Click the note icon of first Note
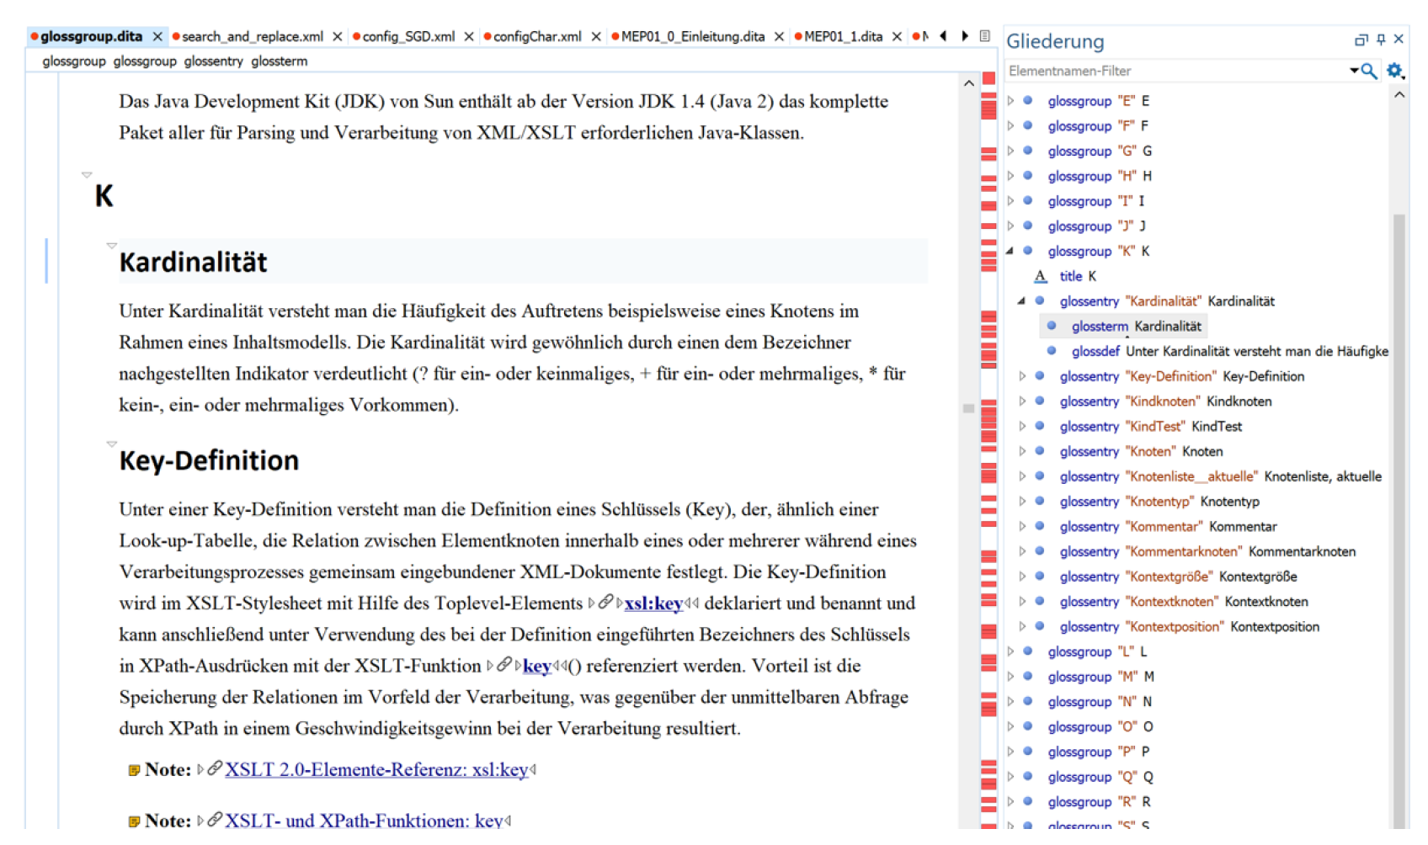This screenshot has width=1428, height=845. (x=134, y=770)
